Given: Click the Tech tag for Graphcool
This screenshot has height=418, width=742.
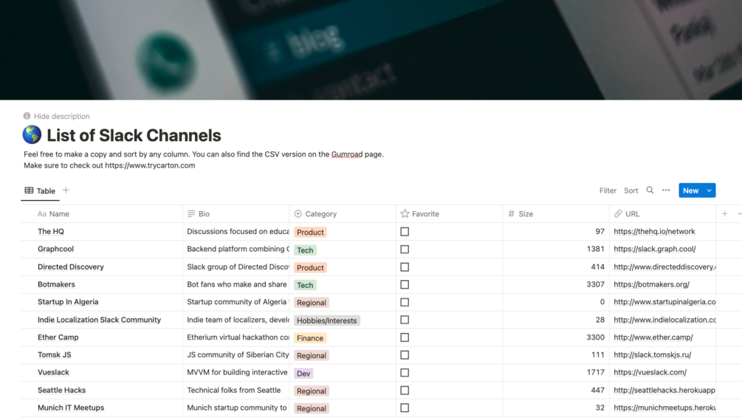Looking at the screenshot, I should (x=305, y=250).
